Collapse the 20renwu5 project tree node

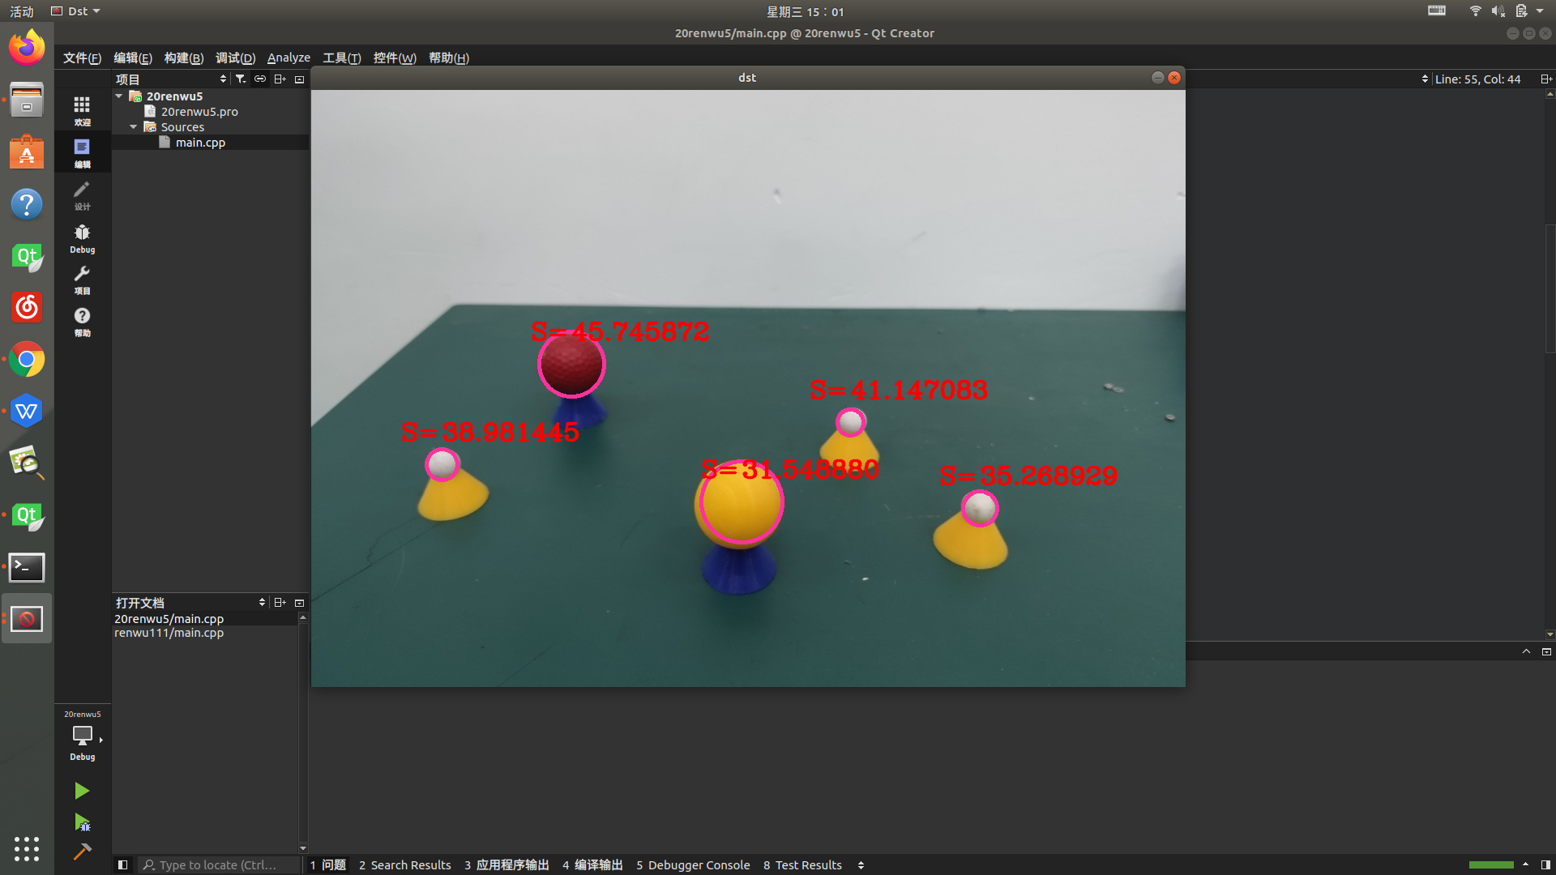[x=119, y=96]
